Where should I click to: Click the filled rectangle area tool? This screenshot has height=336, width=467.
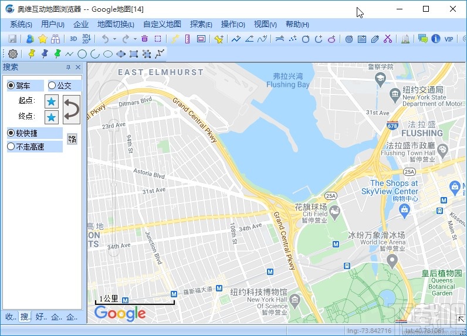click(362, 39)
